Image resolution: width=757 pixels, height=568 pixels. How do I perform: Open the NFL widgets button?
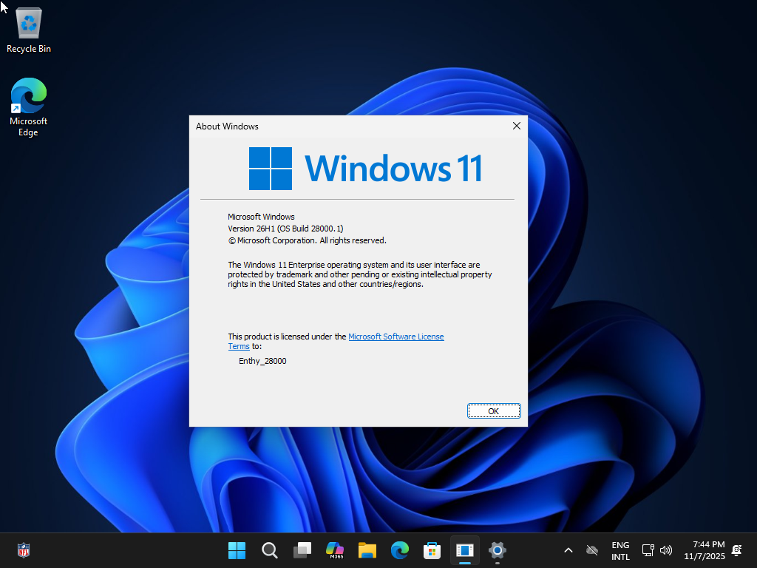click(x=23, y=550)
